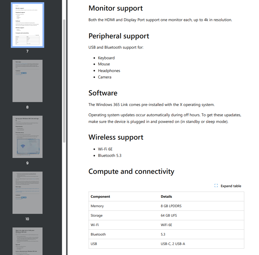Screen dimensions: 259x255
Task: Click the Monitor support heading
Action: [x=115, y=8]
